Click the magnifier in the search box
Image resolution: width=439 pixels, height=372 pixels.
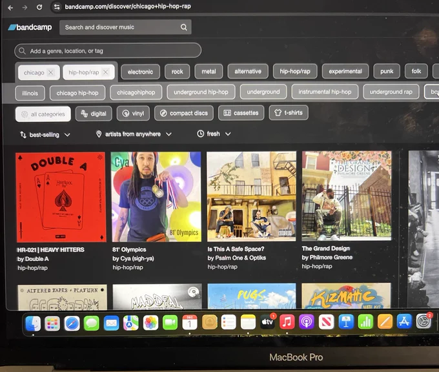[183, 27]
